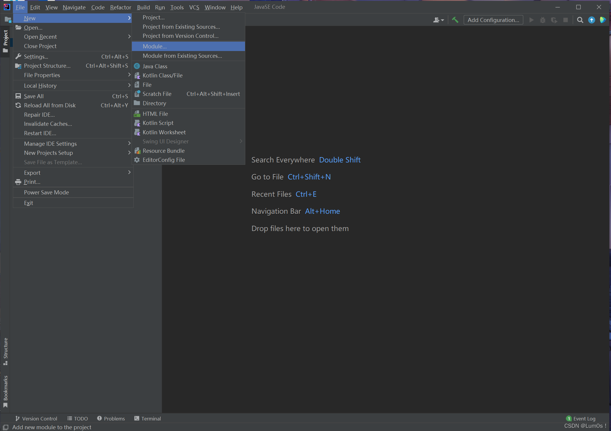Open Search Everywhere magnifier icon
The width and height of the screenshot is (611, 431).
[x=580, y=20]
